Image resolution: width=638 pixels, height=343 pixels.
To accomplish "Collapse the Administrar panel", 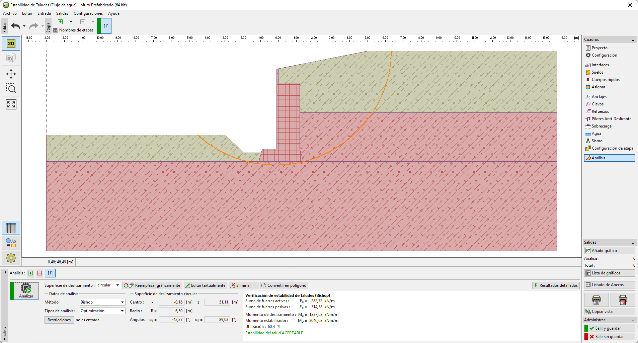I will (633, 320).
